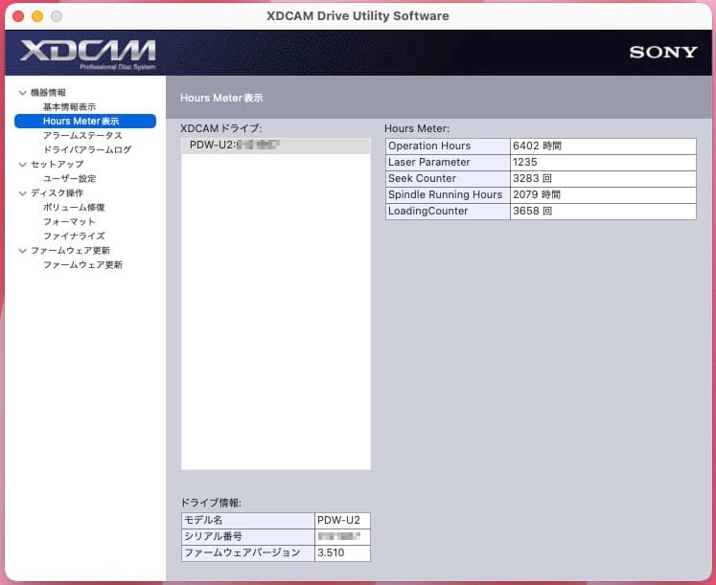Collapse the セットアップ tree section
The height and width of the screenshot is (585, 716).
[x=22, y=164]
